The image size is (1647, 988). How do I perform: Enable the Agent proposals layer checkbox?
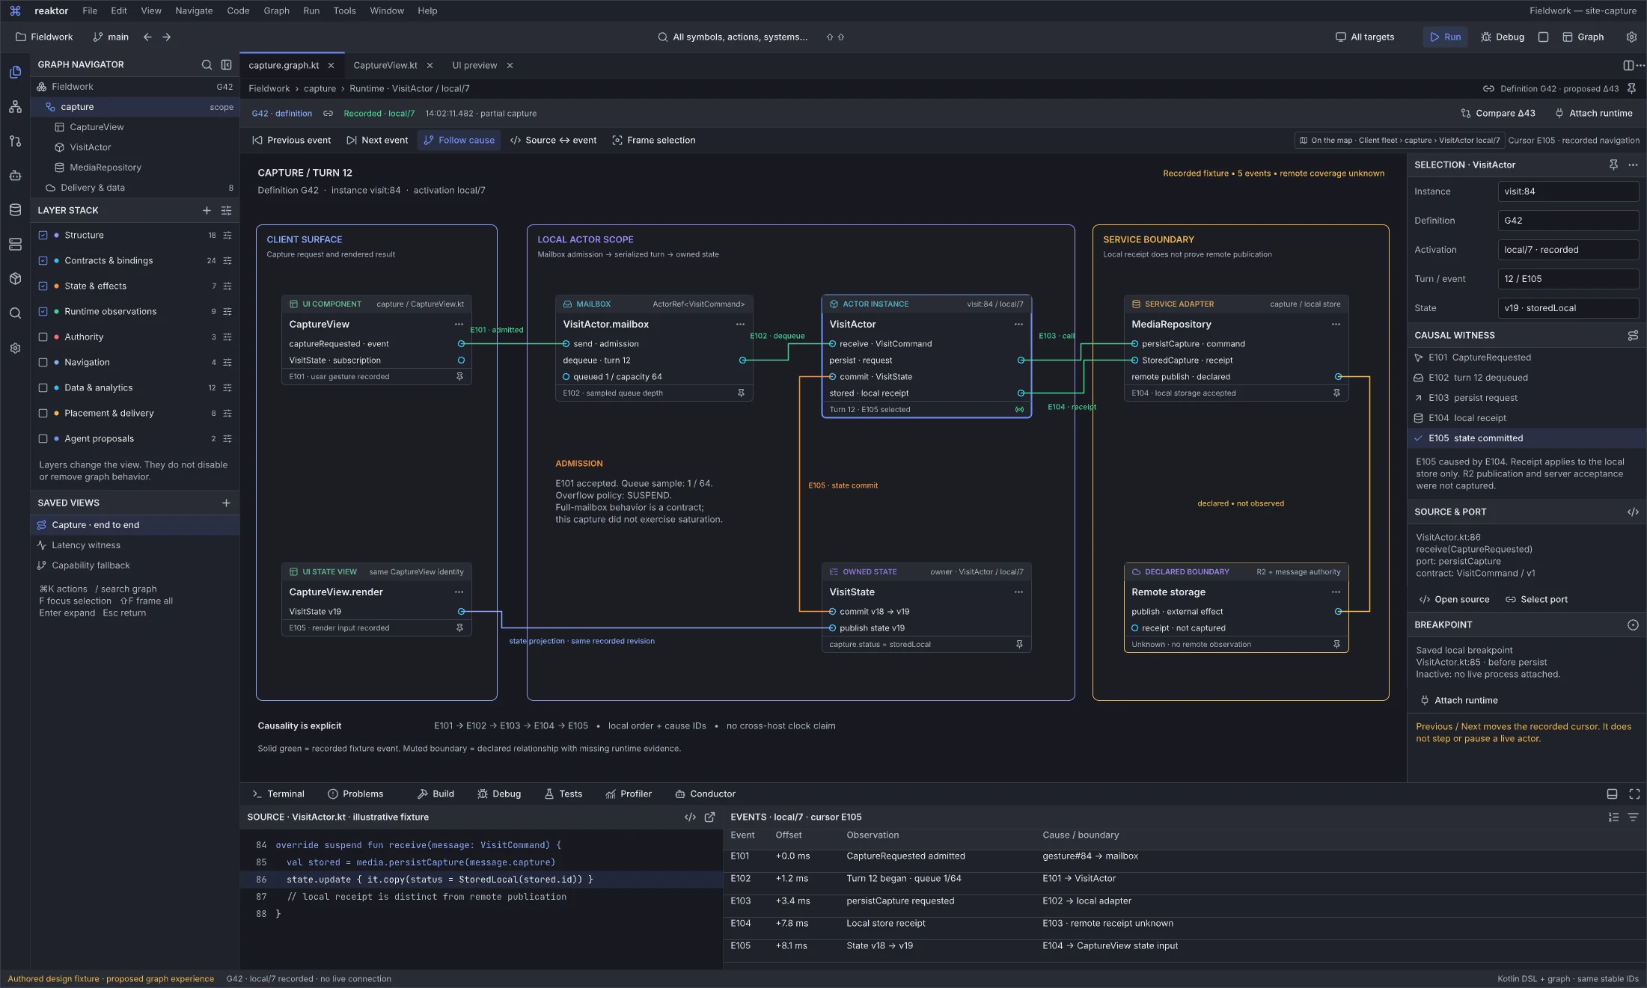pyautogui.click(x=43, y=438)
